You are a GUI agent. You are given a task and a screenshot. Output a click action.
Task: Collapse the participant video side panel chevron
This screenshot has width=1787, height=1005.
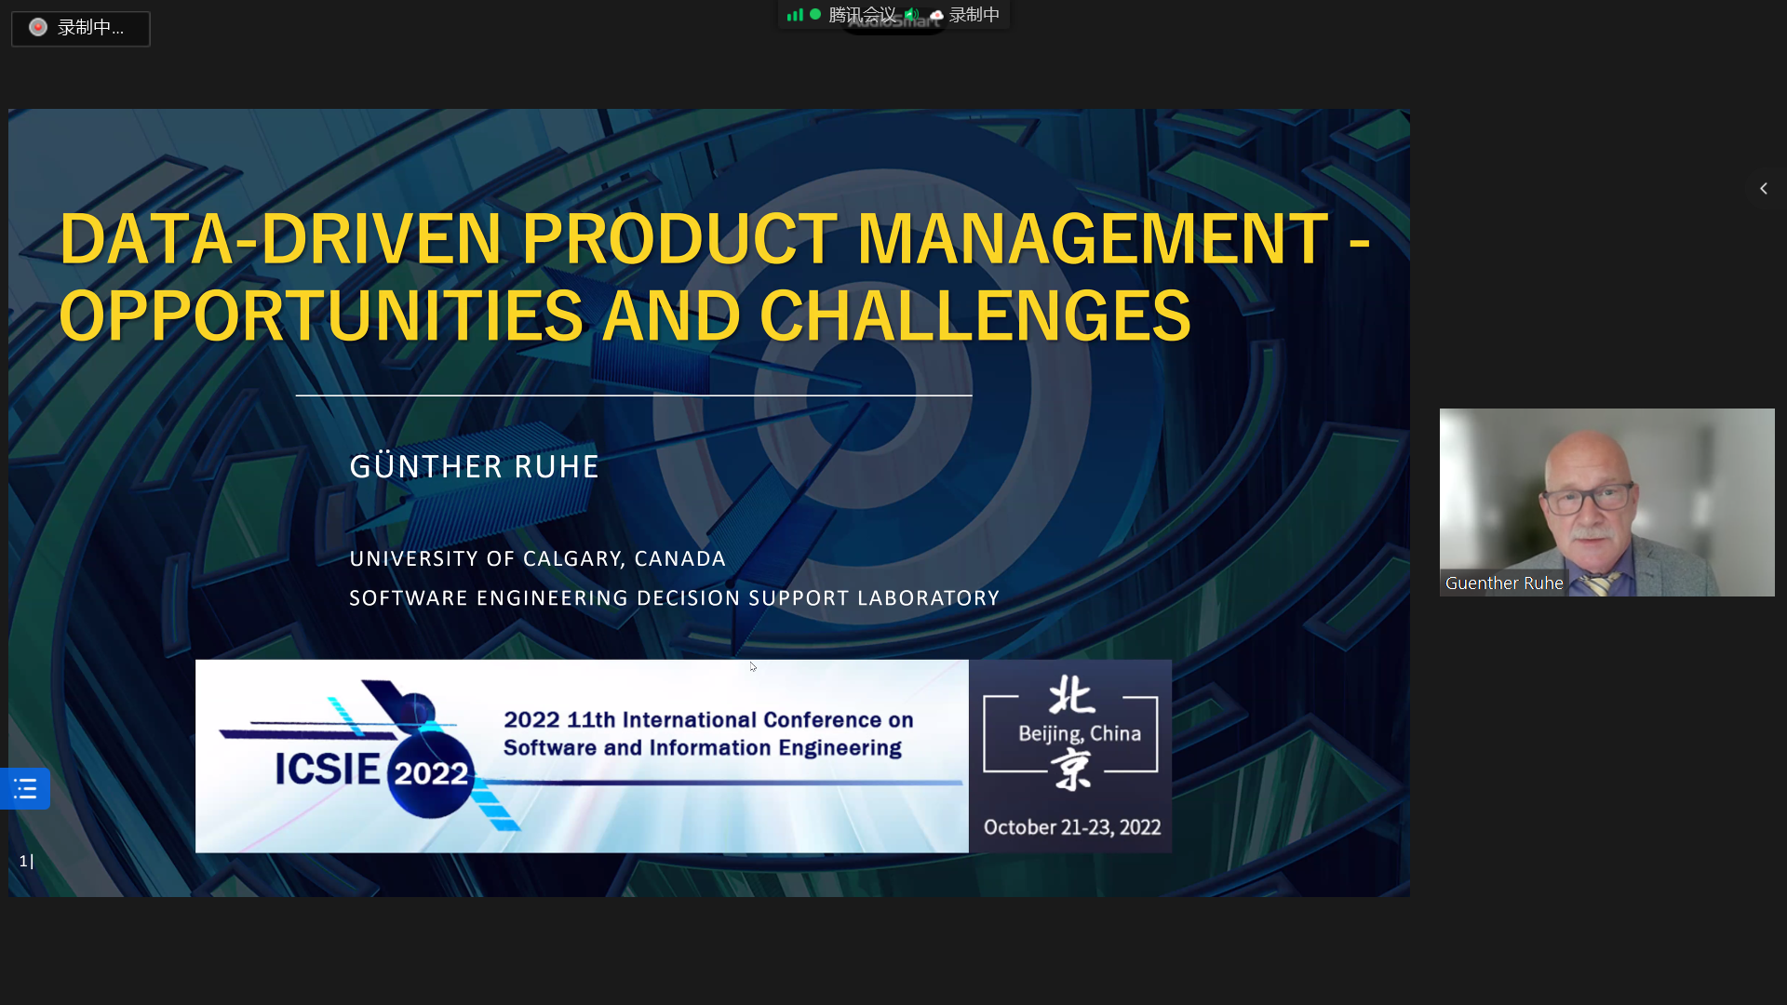click(1763, 189)
